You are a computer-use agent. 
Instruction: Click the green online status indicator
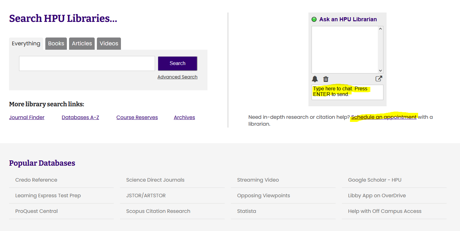314,19
